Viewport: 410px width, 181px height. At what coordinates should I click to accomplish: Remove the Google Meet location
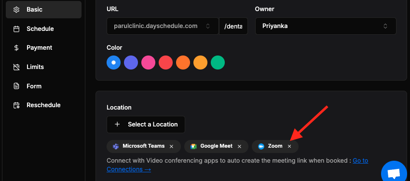point(239,146)
